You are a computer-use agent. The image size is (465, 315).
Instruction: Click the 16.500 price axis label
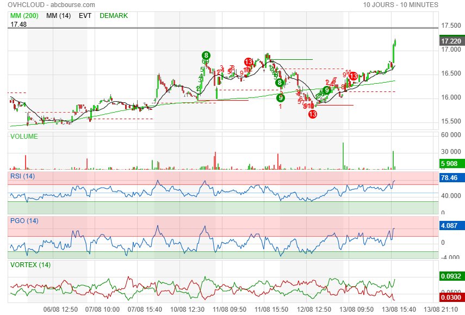(x=451, y=73)
